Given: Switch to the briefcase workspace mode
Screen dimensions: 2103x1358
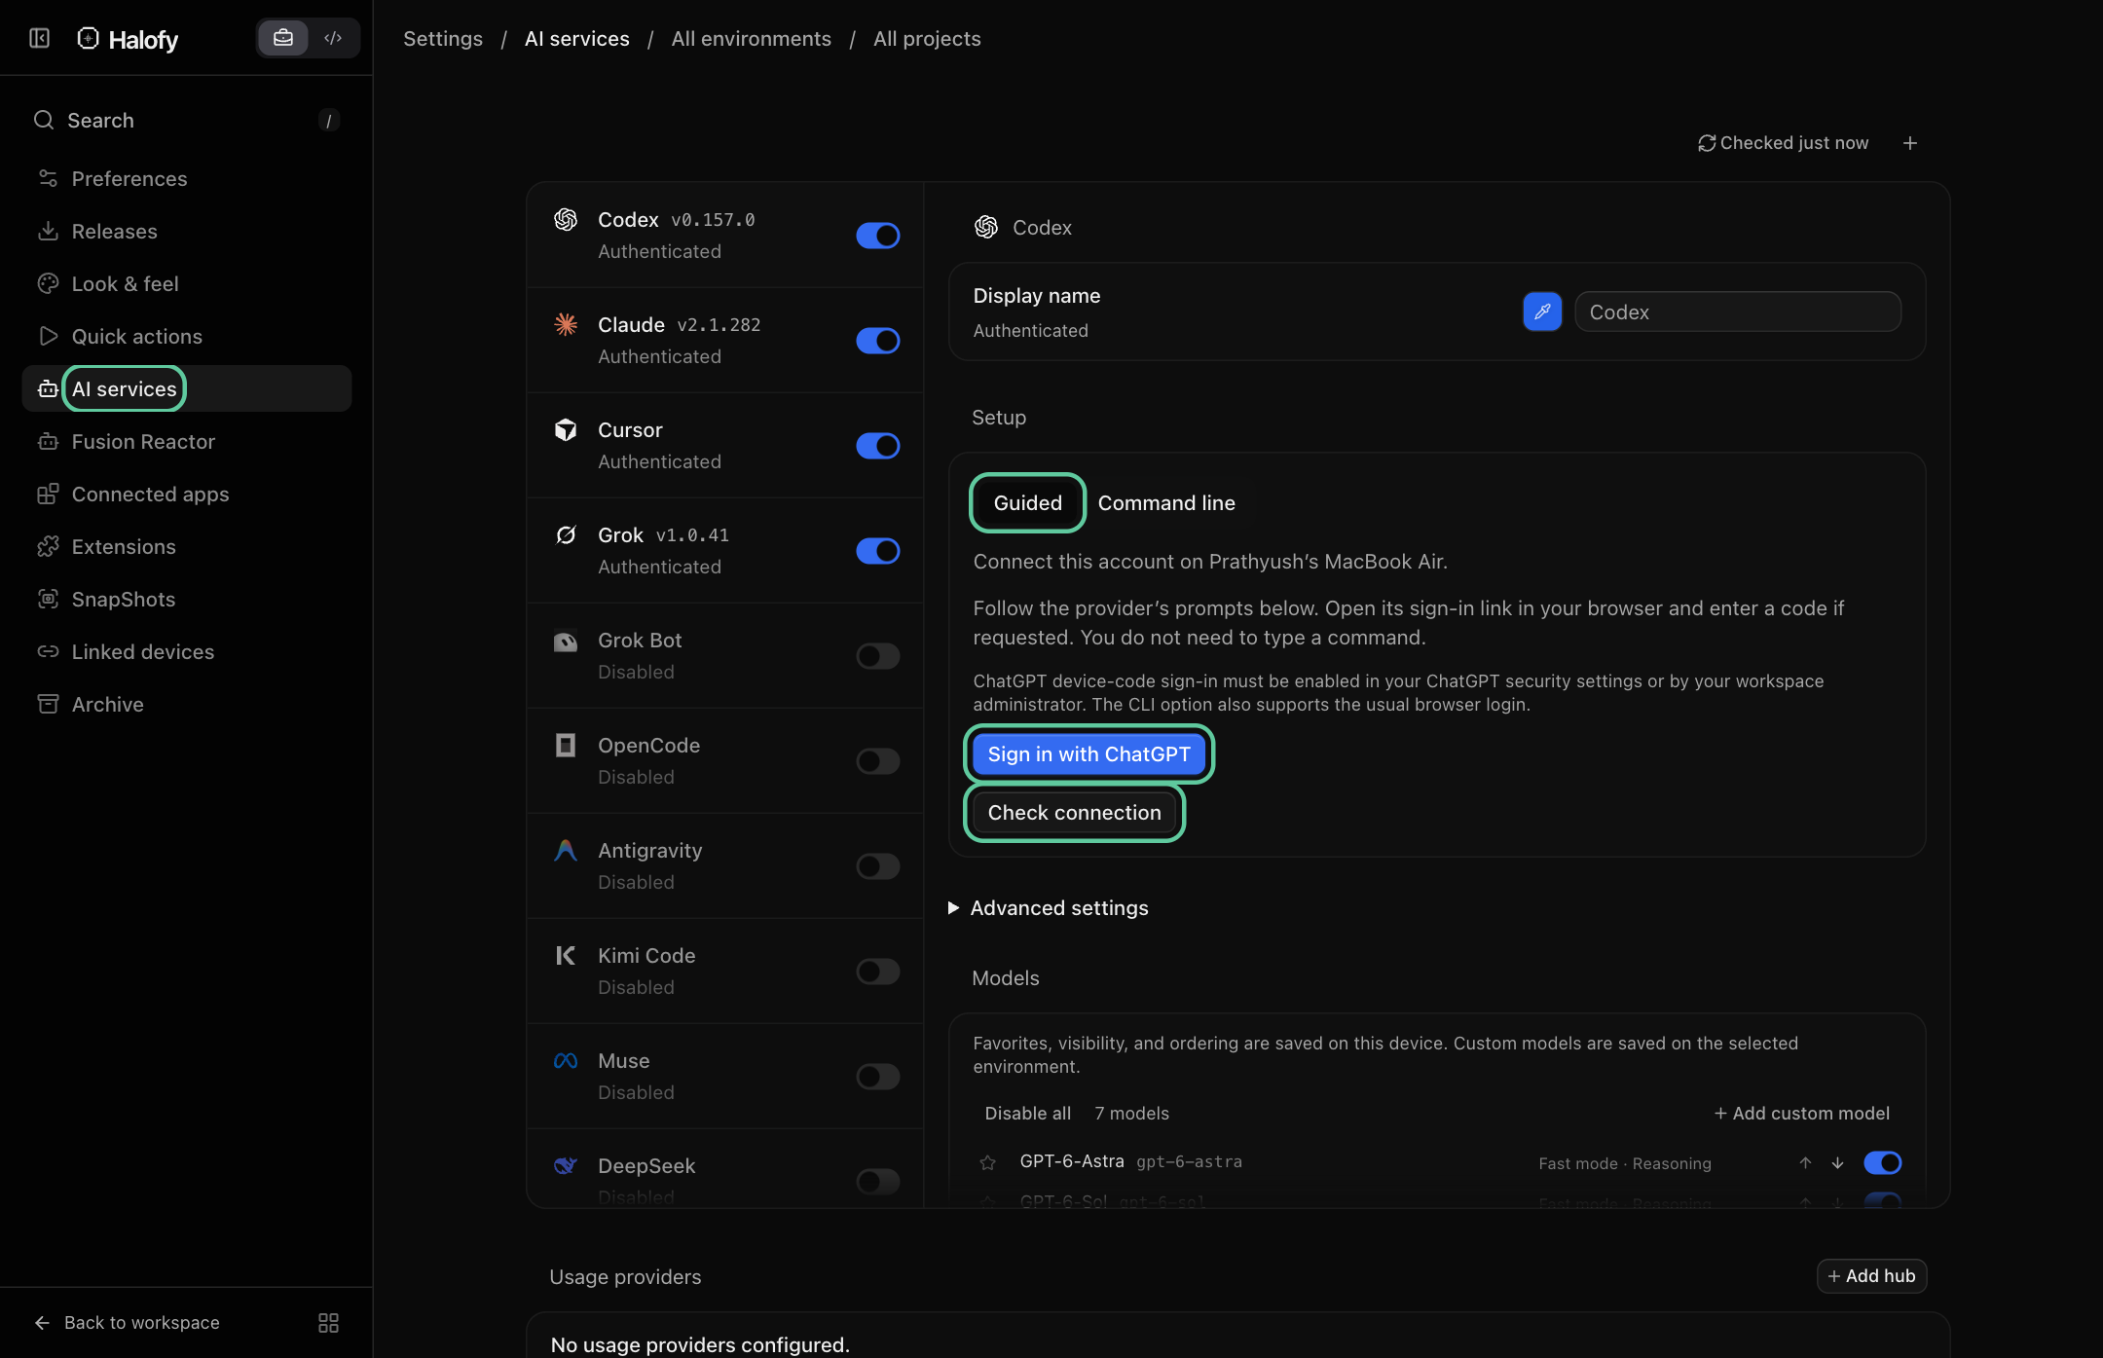Looking at the screenshot, I should pos(283,38).
